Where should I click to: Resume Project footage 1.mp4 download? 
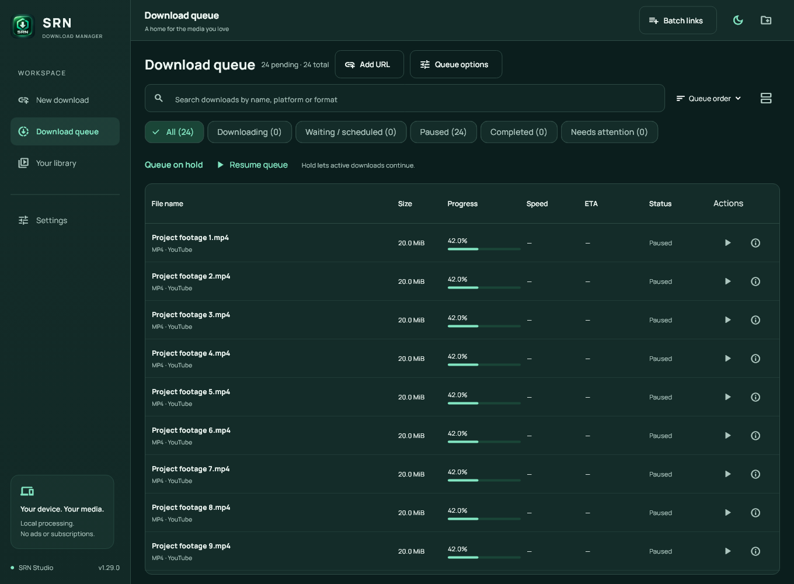point(727,243)
